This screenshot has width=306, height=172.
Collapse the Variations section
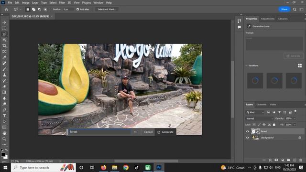(246, 66)
